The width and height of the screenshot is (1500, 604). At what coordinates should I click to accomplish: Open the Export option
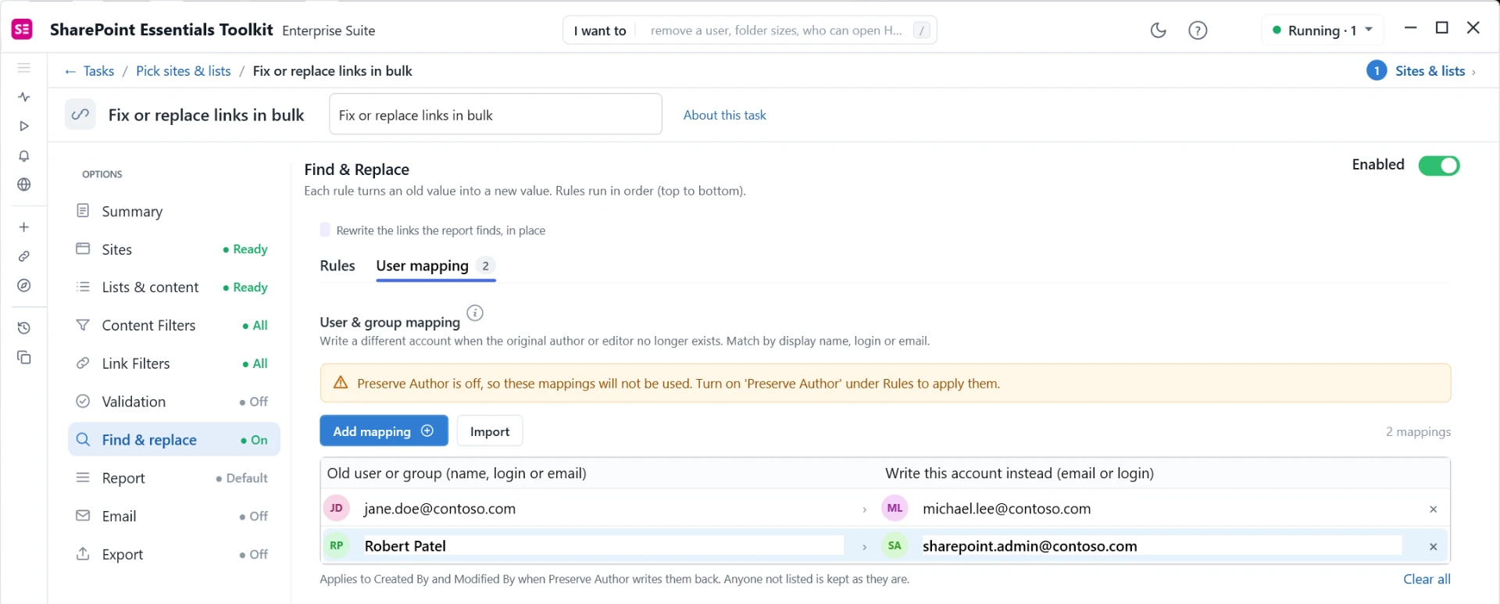coord(173,555)
